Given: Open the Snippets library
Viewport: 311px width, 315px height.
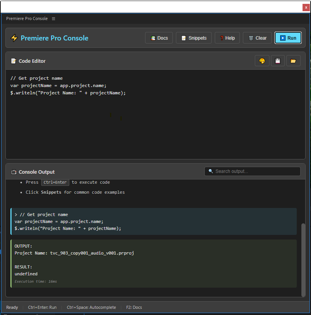Looking at the screenshot, I should [194, 38].
